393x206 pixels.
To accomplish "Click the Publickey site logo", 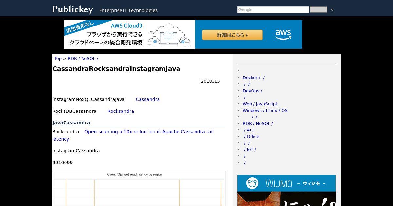I will click(73, 9).
